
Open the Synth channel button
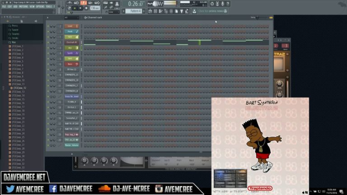click(71, 53)
